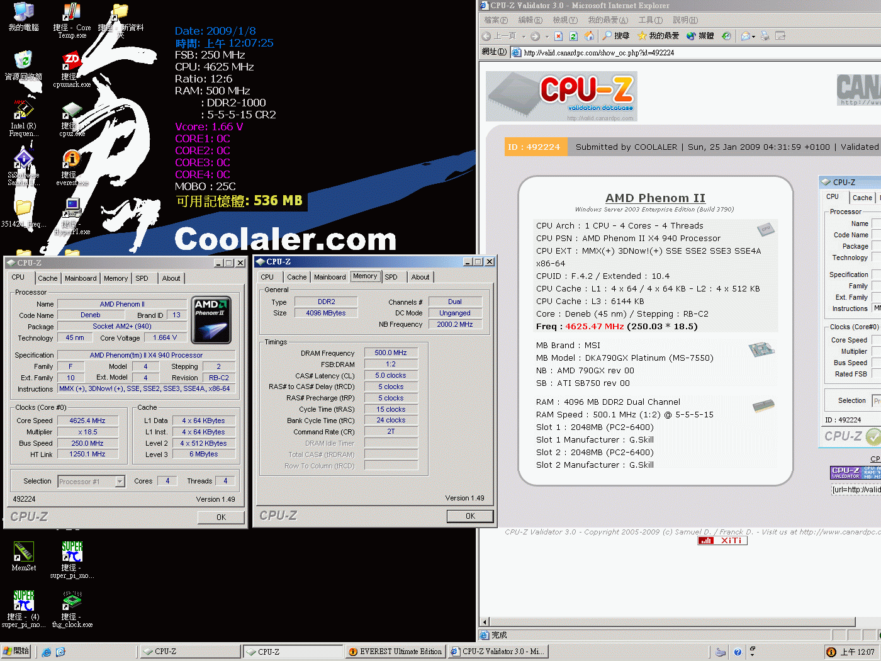Open SPD tab in left CPU-Z window
This screenshot has width=881, height=661.
pyautogui.click(x=142, y=278)
